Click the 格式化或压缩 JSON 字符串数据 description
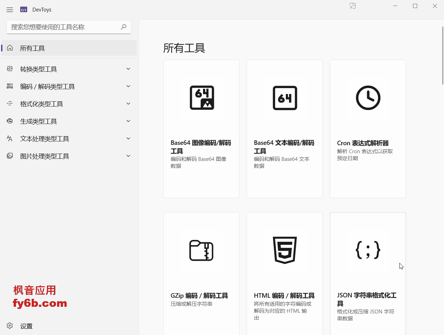The height and width of the screenshot is (335, 444). click(x=366, y=315)
